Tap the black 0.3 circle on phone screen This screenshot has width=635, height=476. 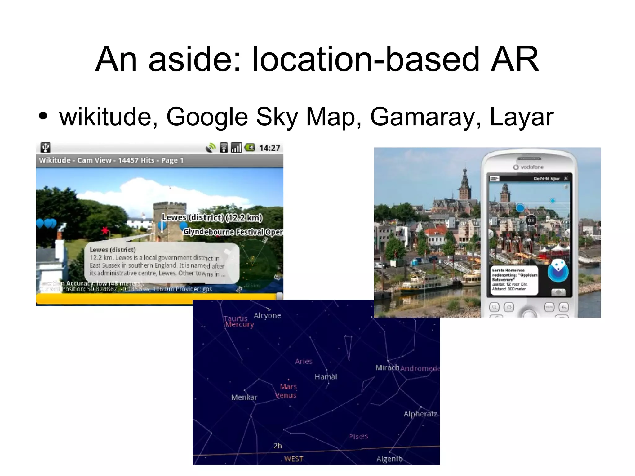(531, 220)
